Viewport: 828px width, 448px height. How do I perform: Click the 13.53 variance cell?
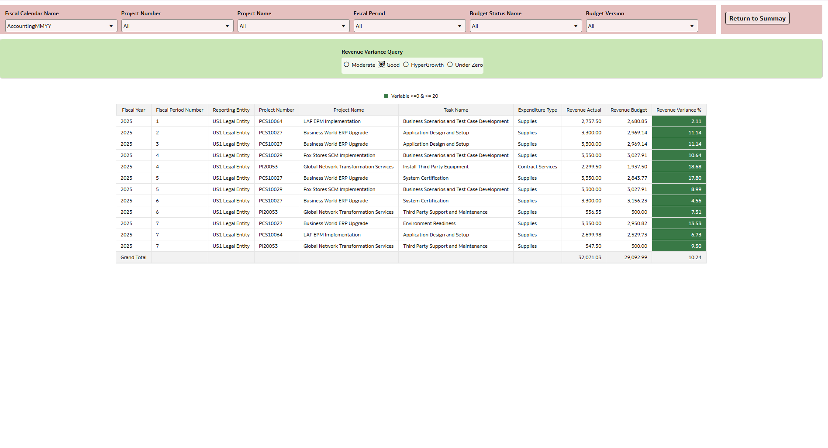click(x=679, y=223)
